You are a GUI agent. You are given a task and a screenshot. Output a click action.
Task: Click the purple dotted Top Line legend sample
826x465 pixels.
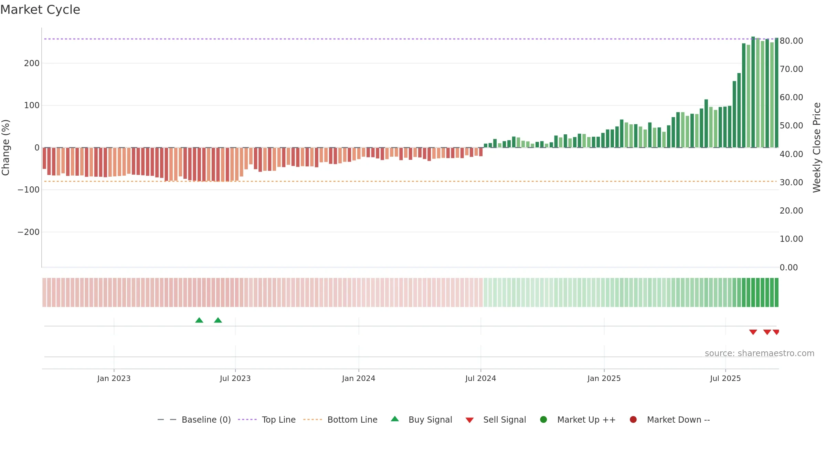point(247,420)
